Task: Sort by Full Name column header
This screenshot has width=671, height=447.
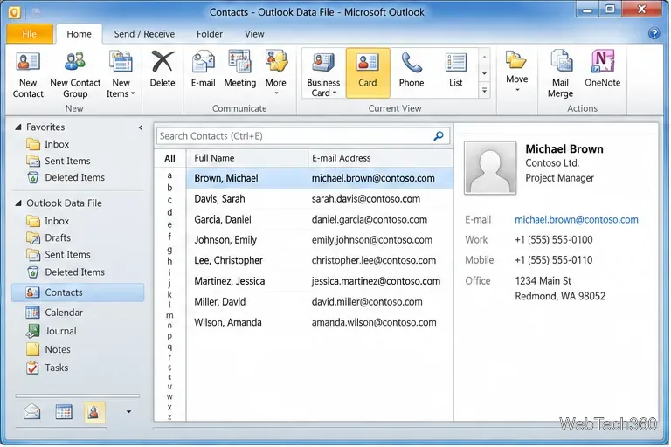Action: coord(247,158)
